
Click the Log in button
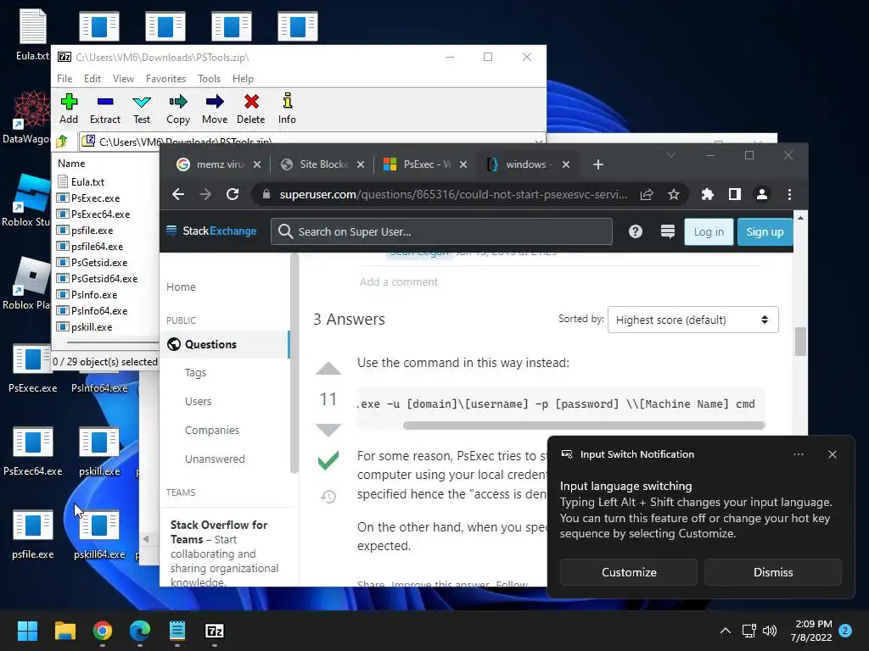click(x=709, y=232)
